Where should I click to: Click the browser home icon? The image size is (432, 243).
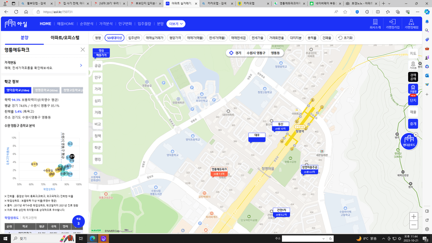click(x=26, y=12)
